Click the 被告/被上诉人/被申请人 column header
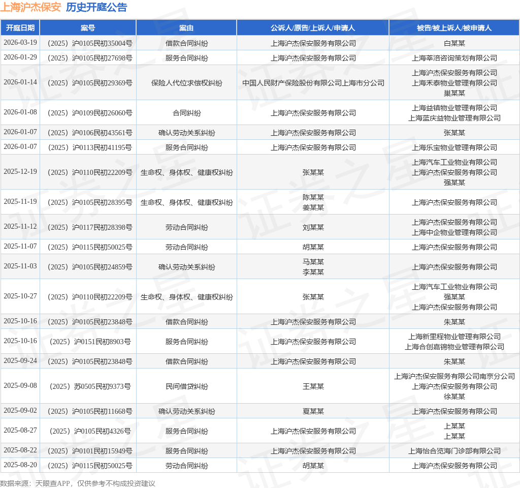 tap(454, 28)
